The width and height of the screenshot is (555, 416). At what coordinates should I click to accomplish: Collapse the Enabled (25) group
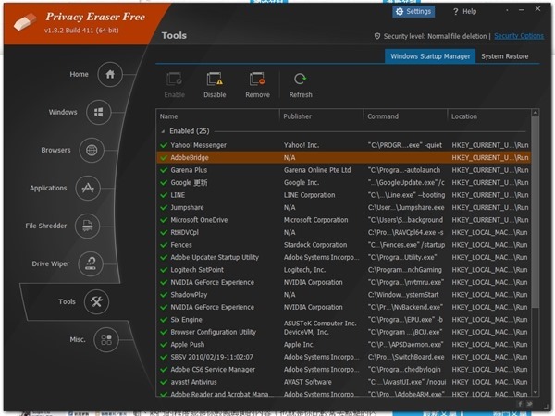coord(163,131)
